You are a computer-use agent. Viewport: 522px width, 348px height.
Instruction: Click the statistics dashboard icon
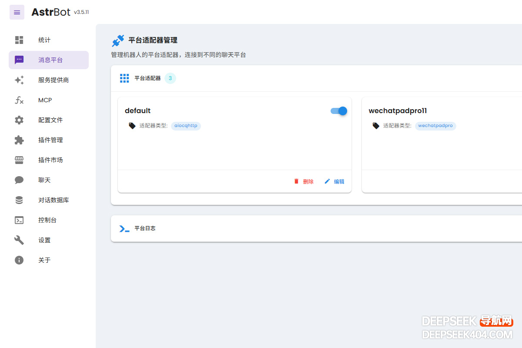click(x=19, y=40)
